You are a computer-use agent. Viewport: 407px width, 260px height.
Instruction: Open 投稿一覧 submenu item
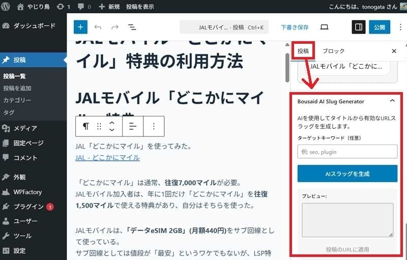pyautogui.click(x=15, y=76)
